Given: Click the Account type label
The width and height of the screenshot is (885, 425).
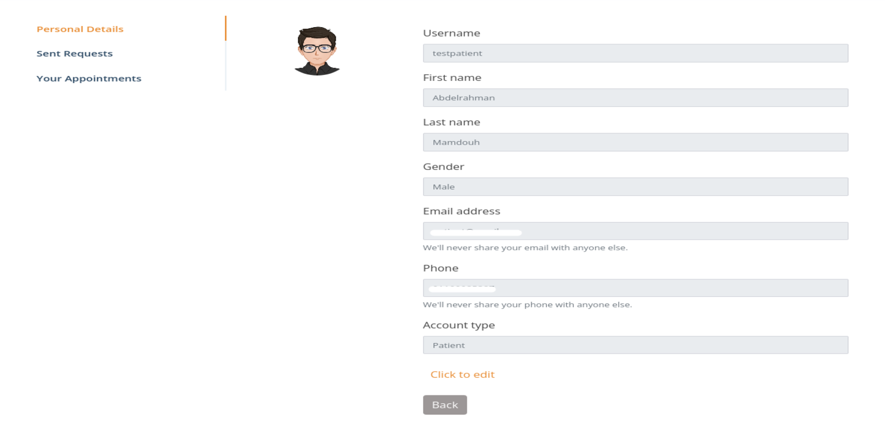Looking at the screenshot, I should (x=459, y=325).
